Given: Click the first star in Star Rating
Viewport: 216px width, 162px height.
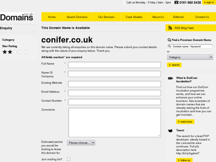Looking at the screenshot, I should pyautogui.click(x=5, y=52).
